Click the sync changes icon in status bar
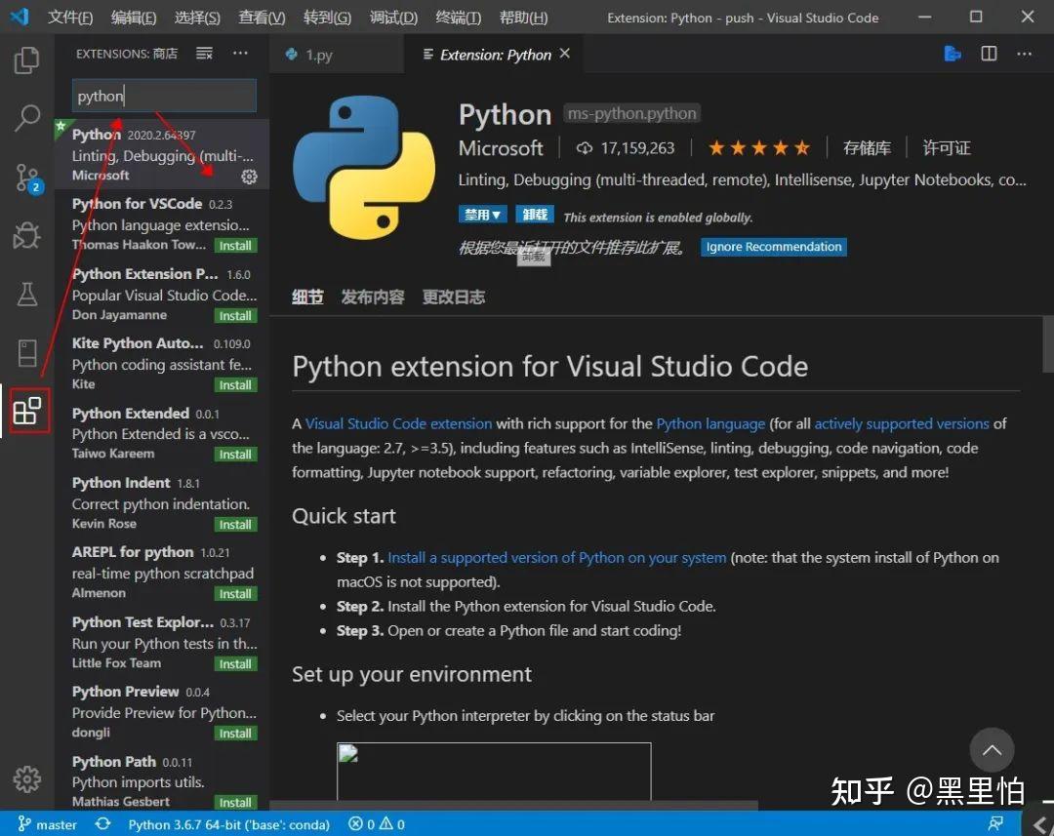This screenshot has width=1054, height=836. coord(102,824)
